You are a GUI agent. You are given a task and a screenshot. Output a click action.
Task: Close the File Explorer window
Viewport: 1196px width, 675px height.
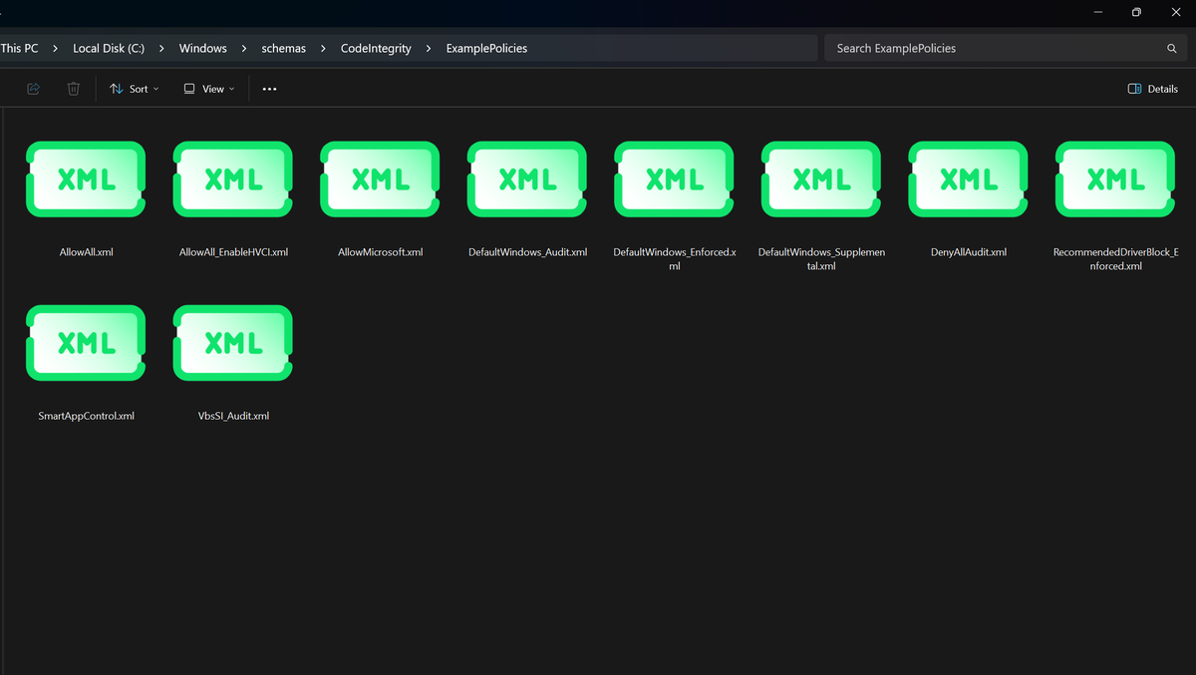click(1176, 12)
